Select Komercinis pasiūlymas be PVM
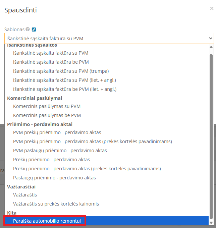Screen dimensions: 216x228 47,115
